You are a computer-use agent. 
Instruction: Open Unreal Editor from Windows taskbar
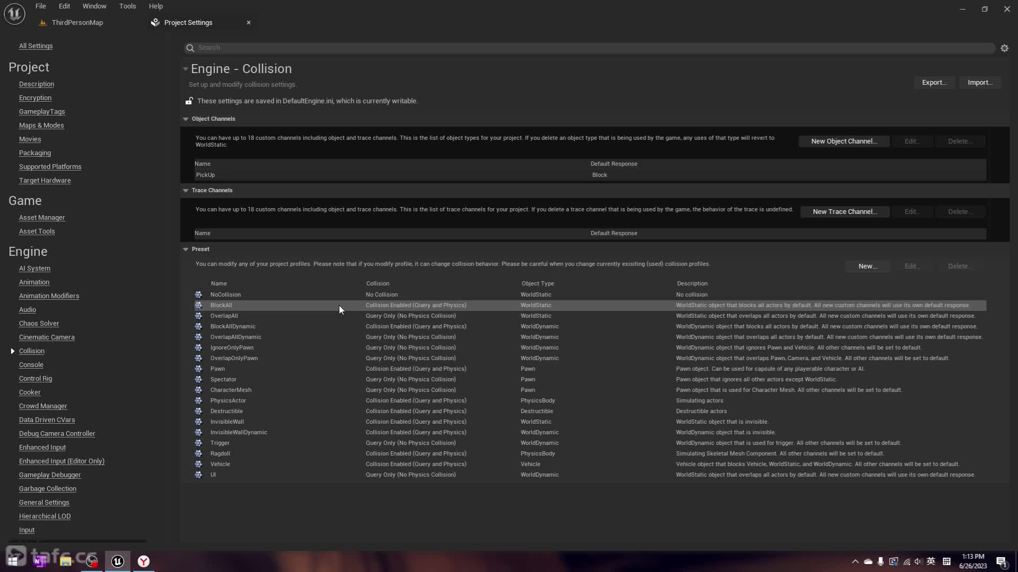point(118,561)
